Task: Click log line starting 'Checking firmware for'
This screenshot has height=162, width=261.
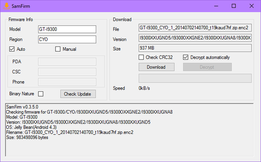Action: (x=89, y=112)
